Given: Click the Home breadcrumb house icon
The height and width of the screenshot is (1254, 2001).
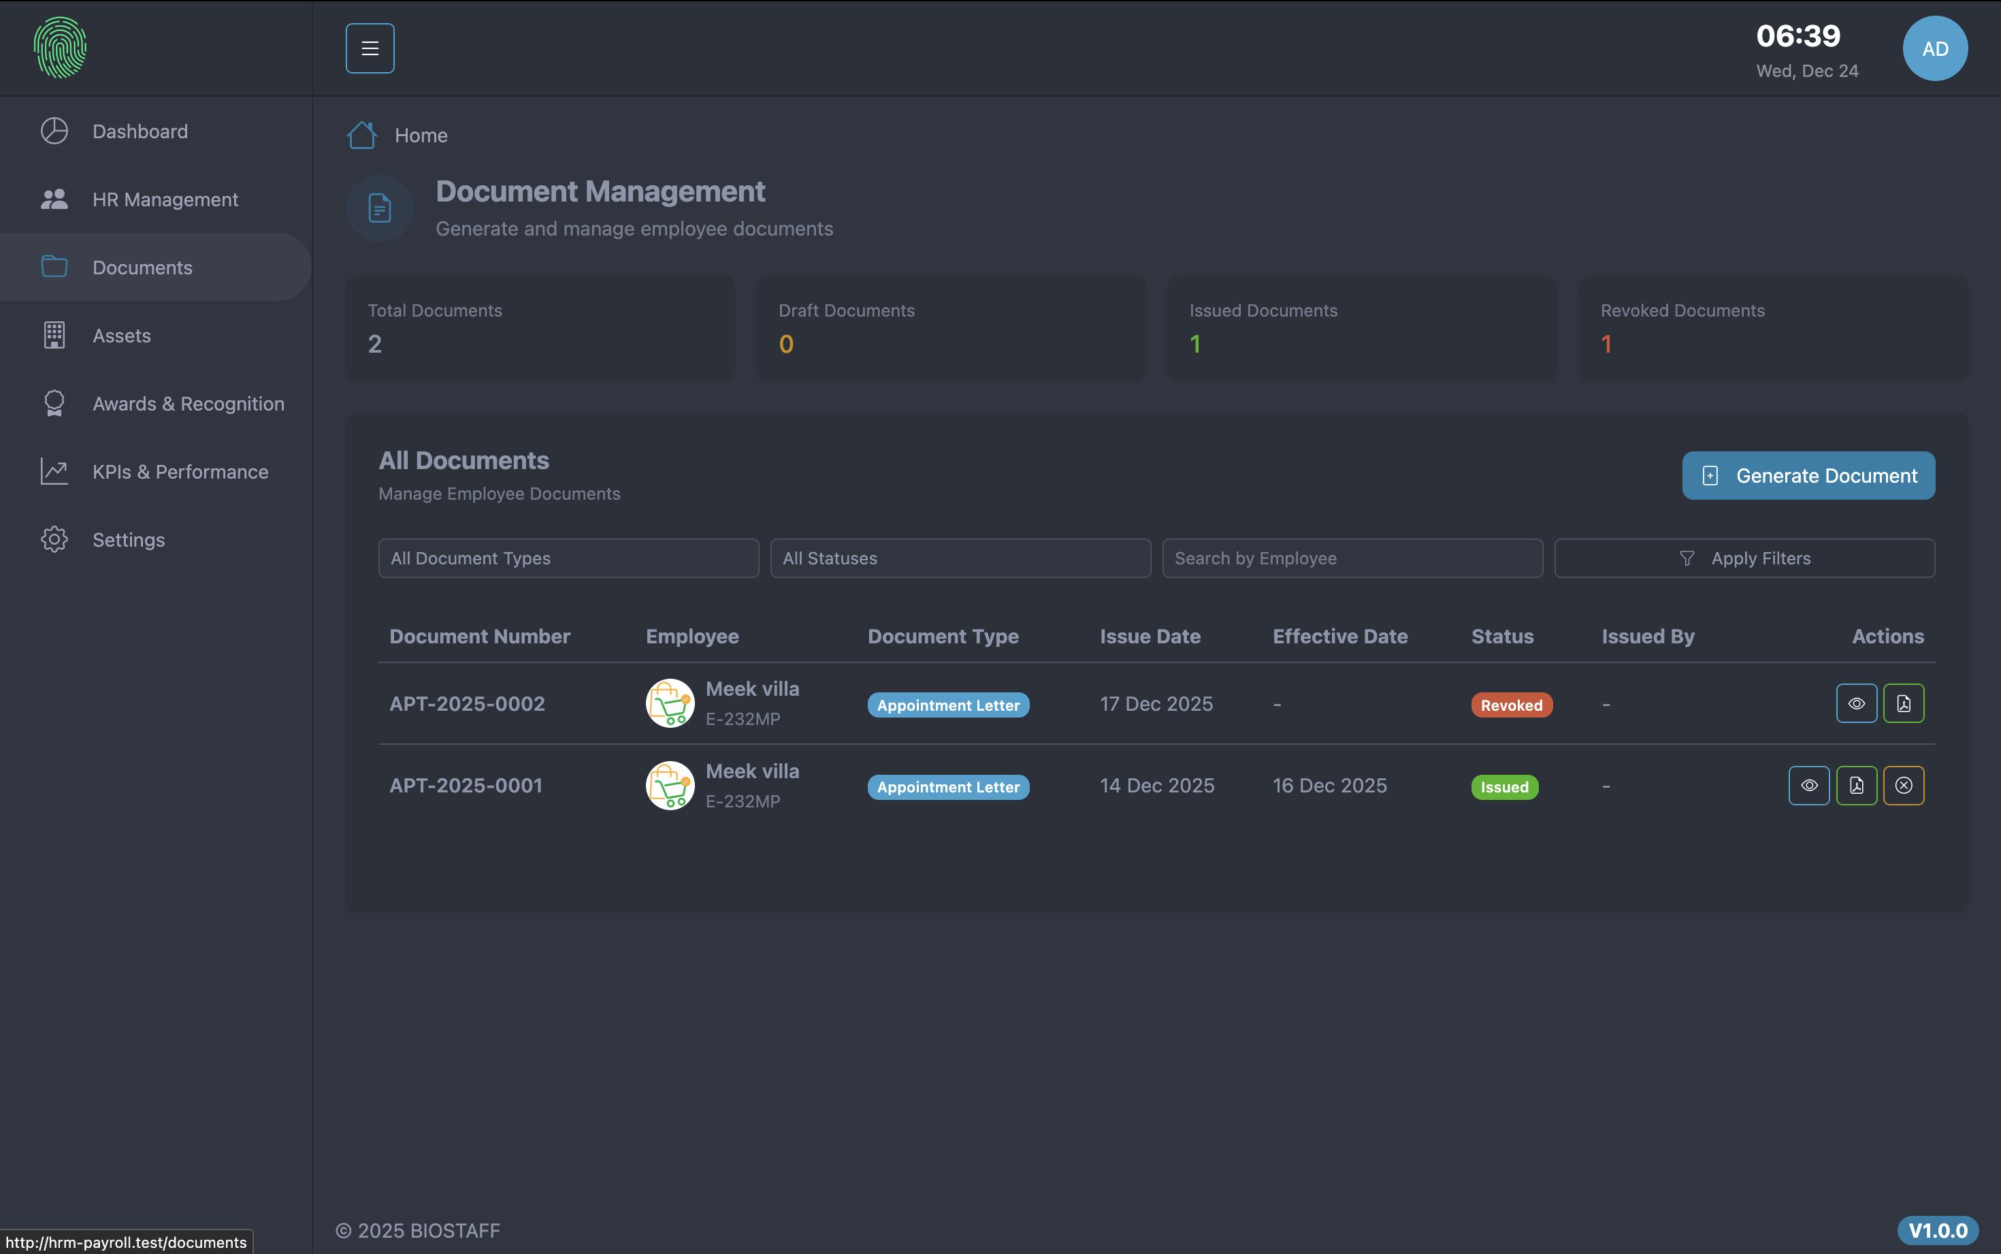Looking at the screenshot, I should click(361, 135).
